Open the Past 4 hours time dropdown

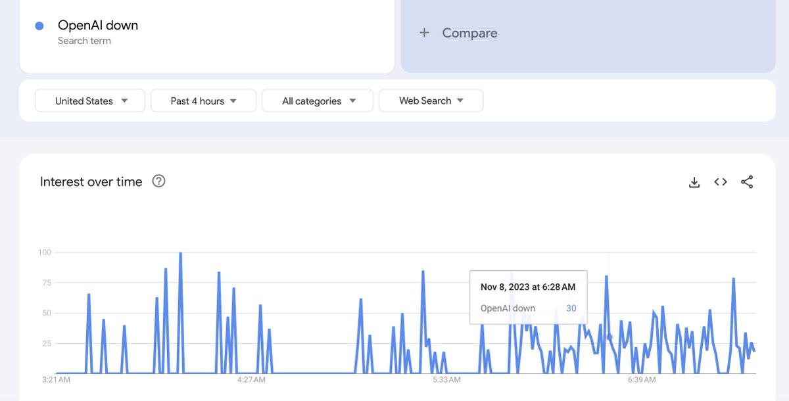click(203, 101)
